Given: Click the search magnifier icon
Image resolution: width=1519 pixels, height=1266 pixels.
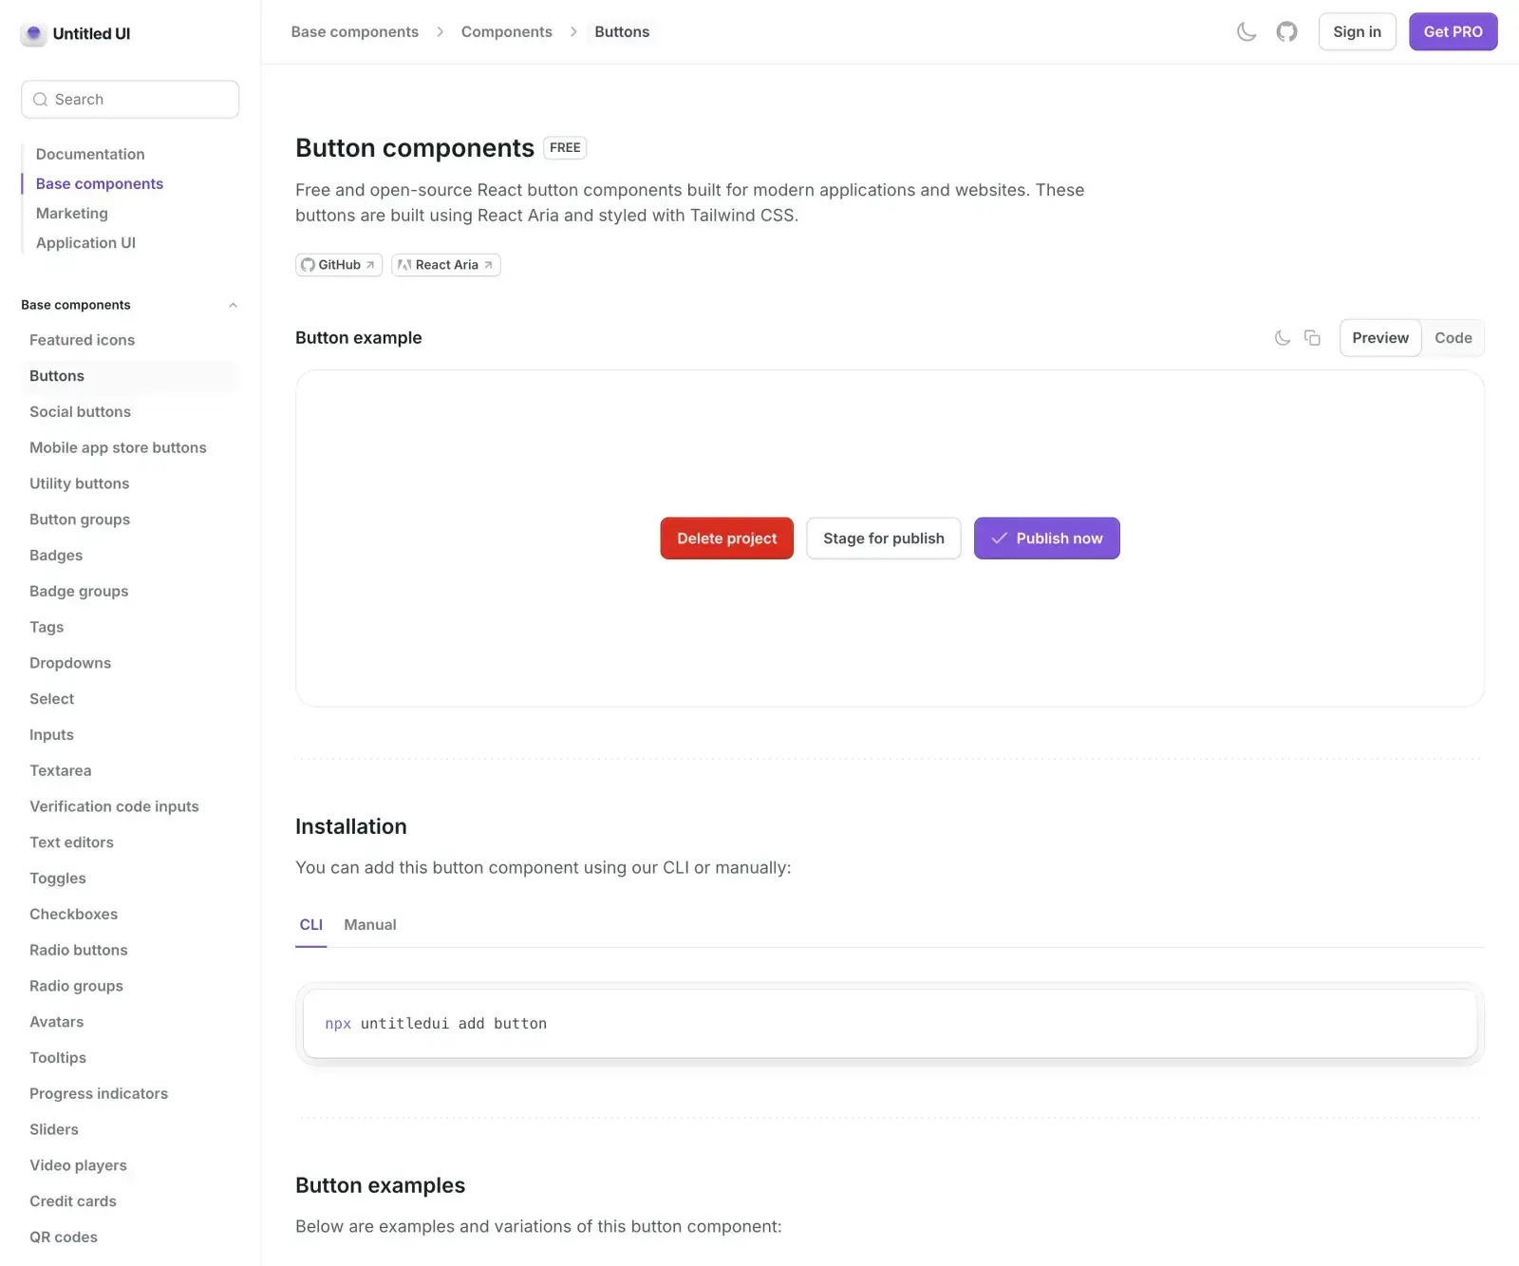Looking at the screenshot, I should point(40,99).
